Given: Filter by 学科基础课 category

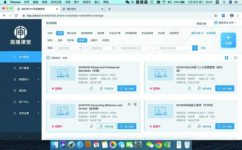Looking at the screenshot, I should click(131, 33).
